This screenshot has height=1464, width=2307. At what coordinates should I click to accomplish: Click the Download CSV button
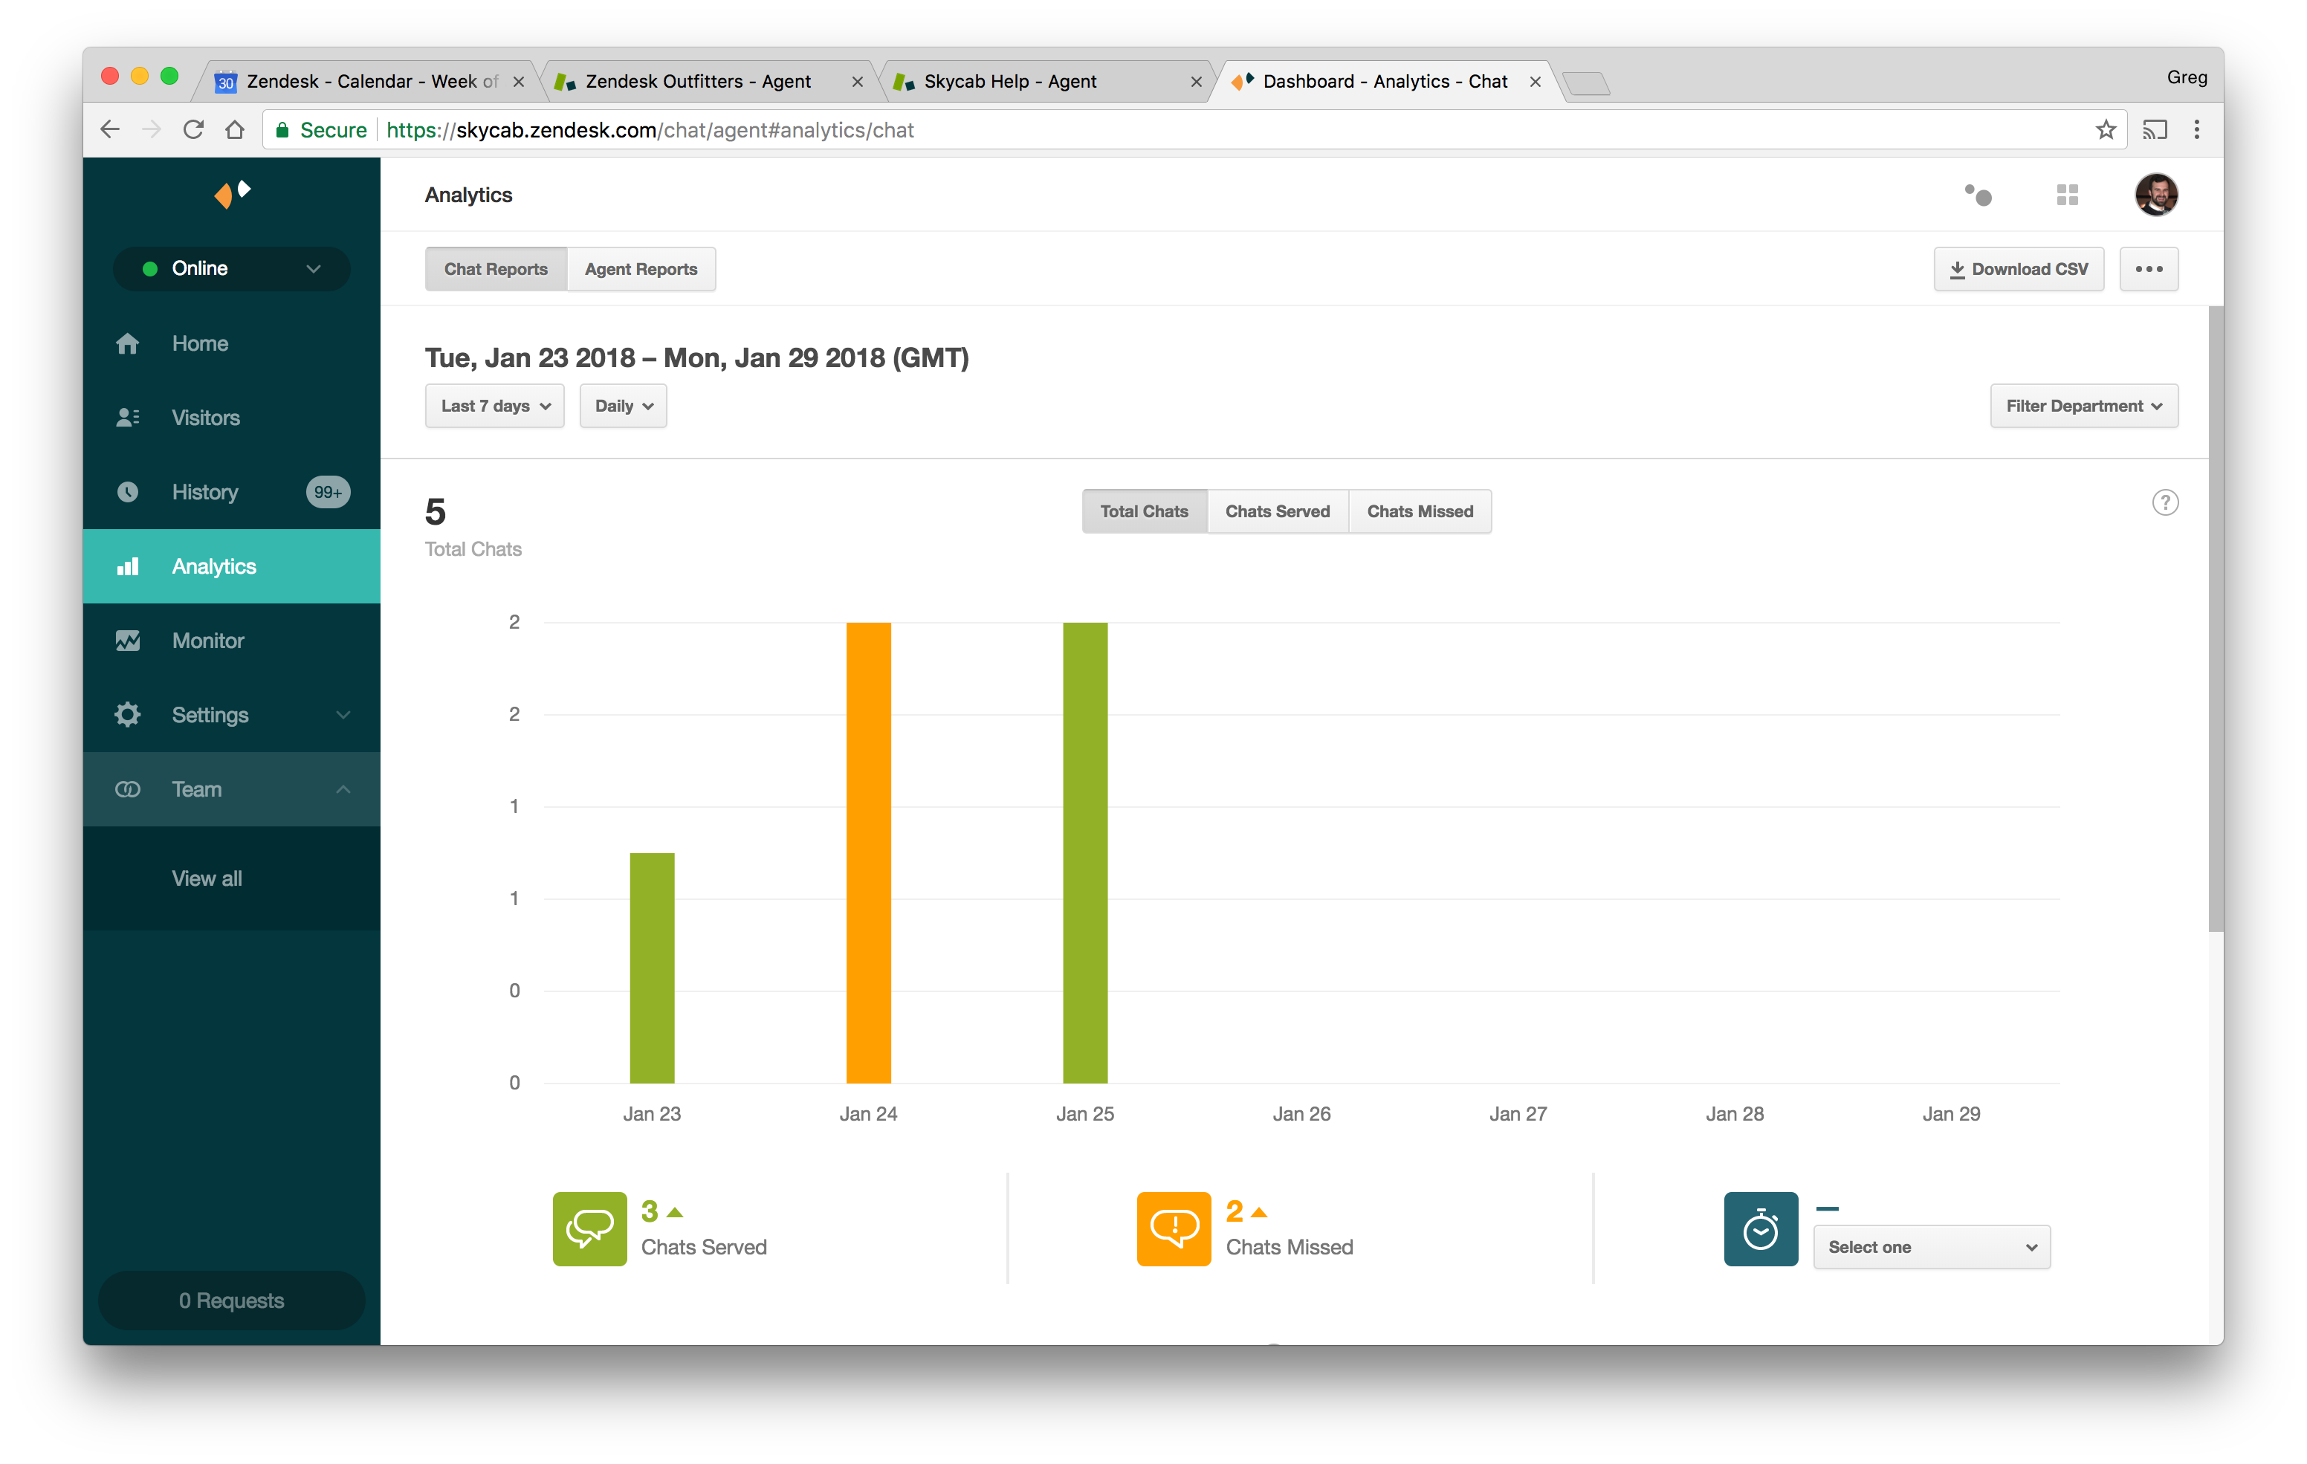tap(2018, 269)
